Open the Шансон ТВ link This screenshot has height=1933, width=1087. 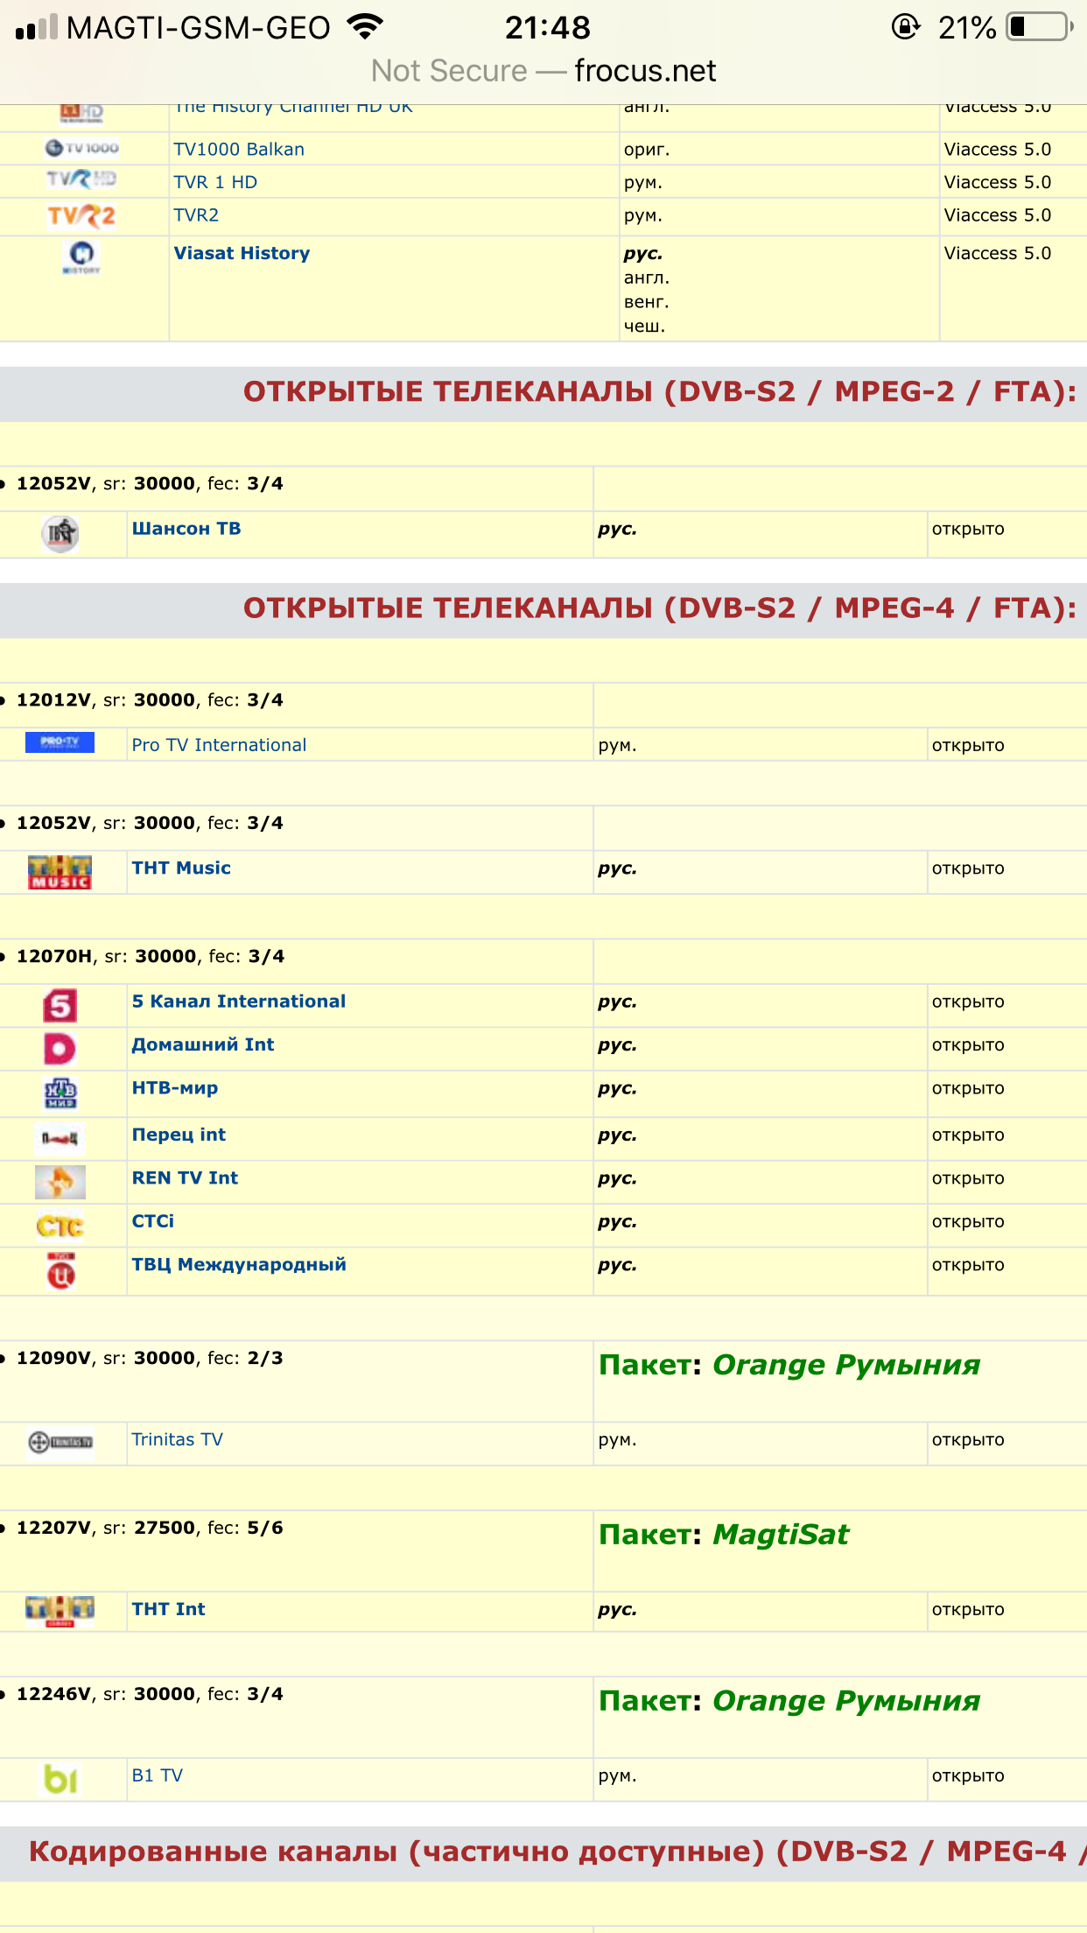pyautogui.click(x=186, y=528)
